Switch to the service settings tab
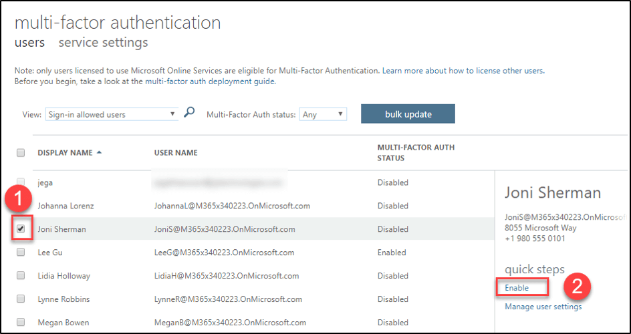 (103, 43)
